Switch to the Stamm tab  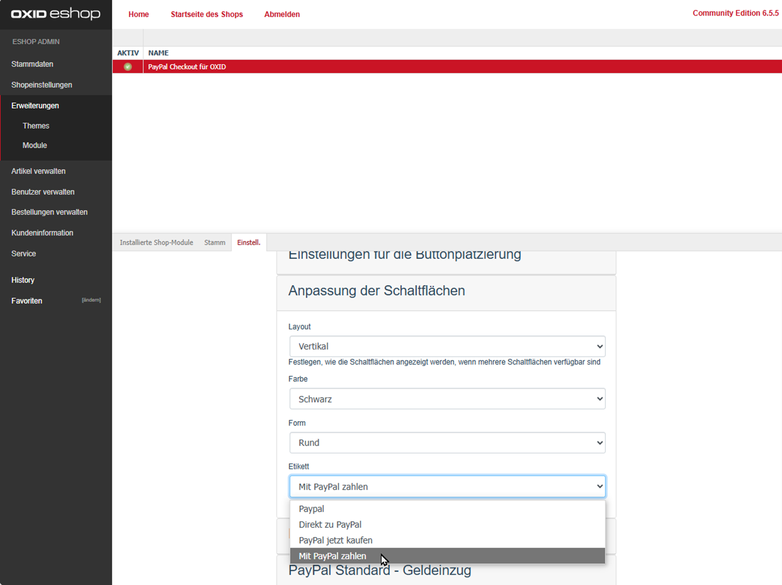tap(215, 242)
